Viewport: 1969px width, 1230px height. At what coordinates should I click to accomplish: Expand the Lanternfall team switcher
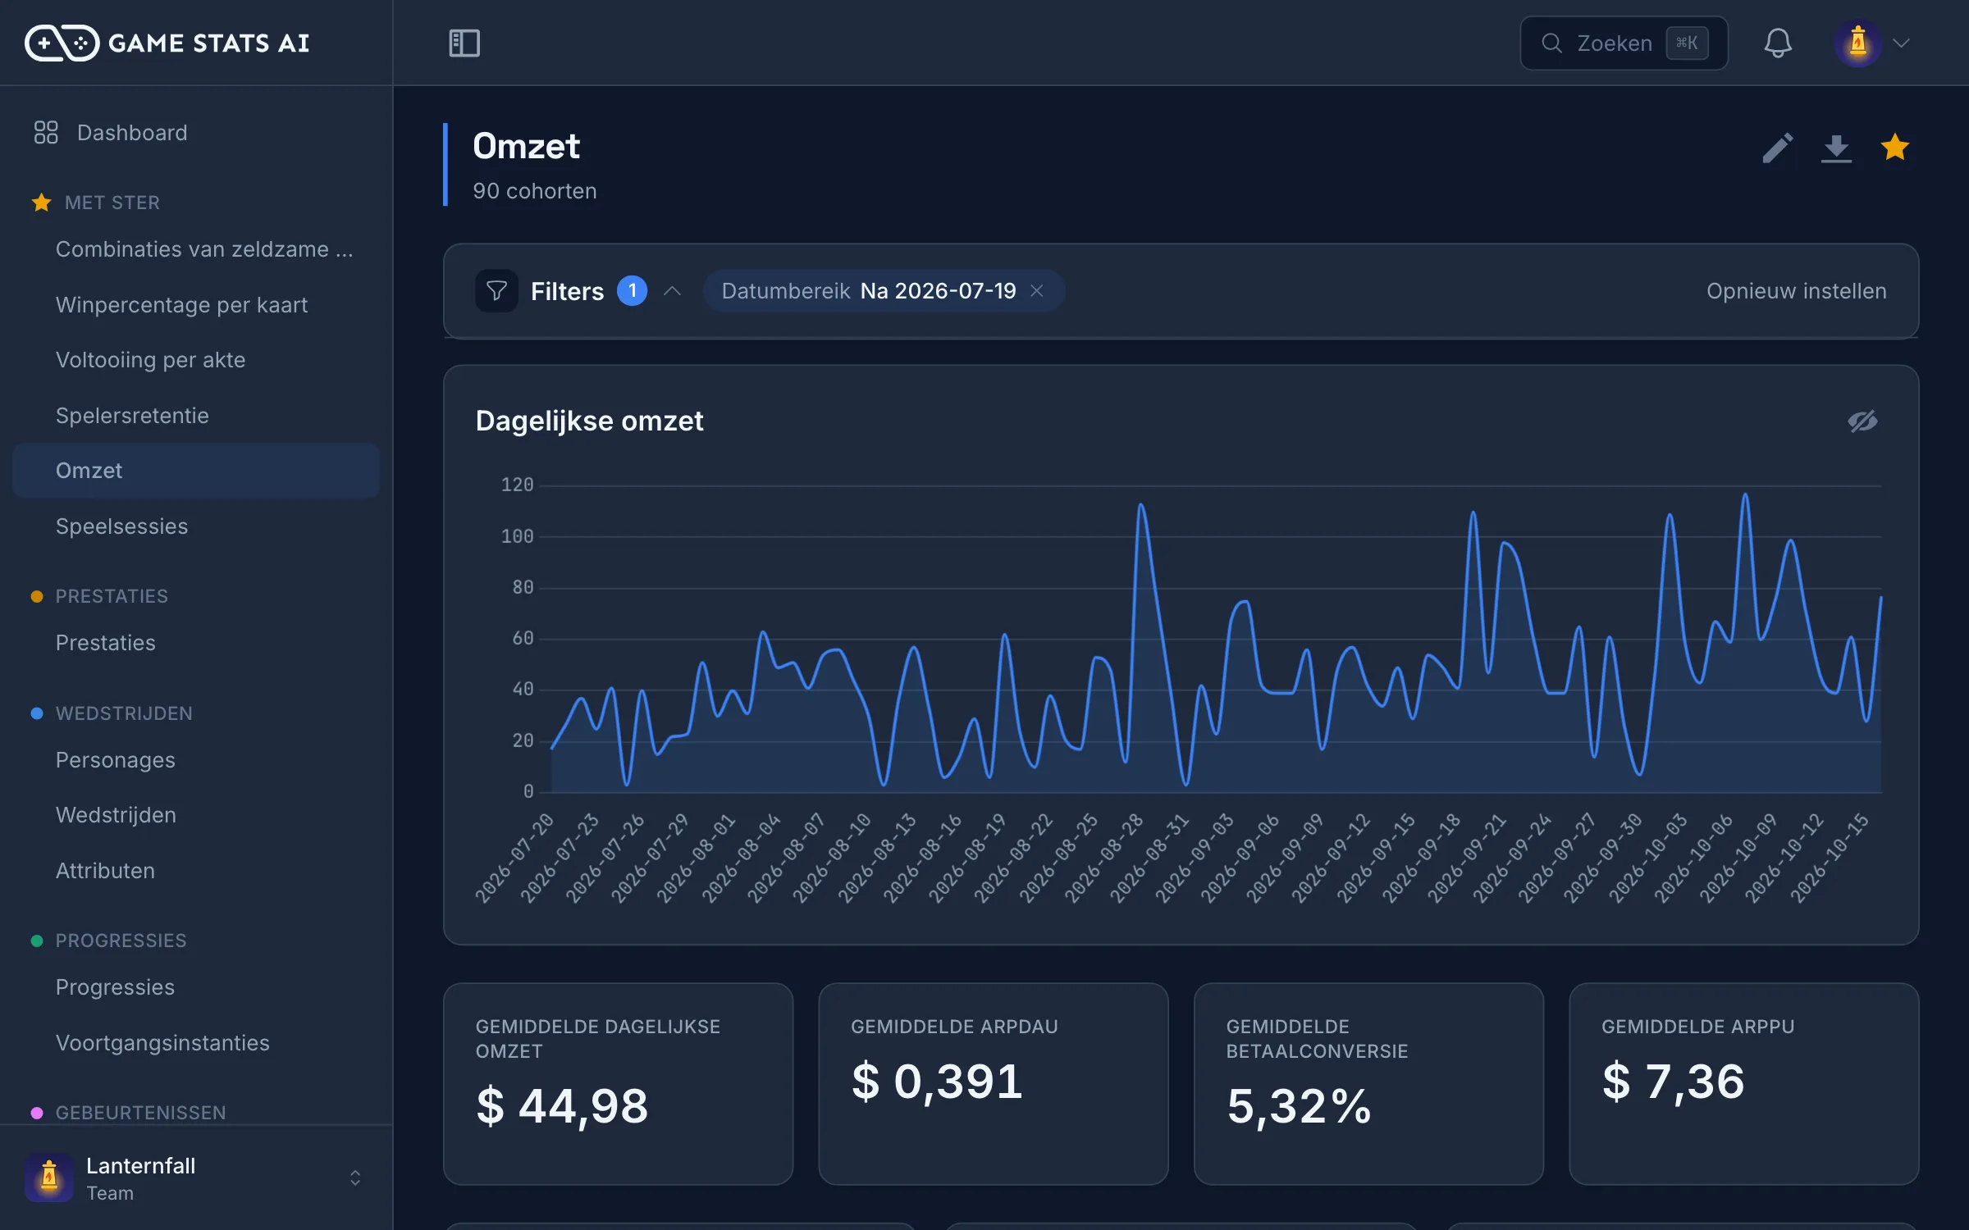[355, 1178]
